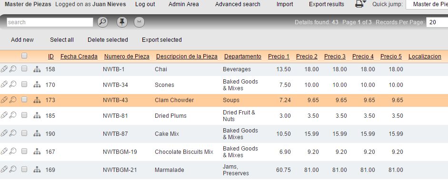448x180 pixels.
Task: Check the checkbox for Chocolate Biscuits Mix row
Action: (x=24, y=151)
